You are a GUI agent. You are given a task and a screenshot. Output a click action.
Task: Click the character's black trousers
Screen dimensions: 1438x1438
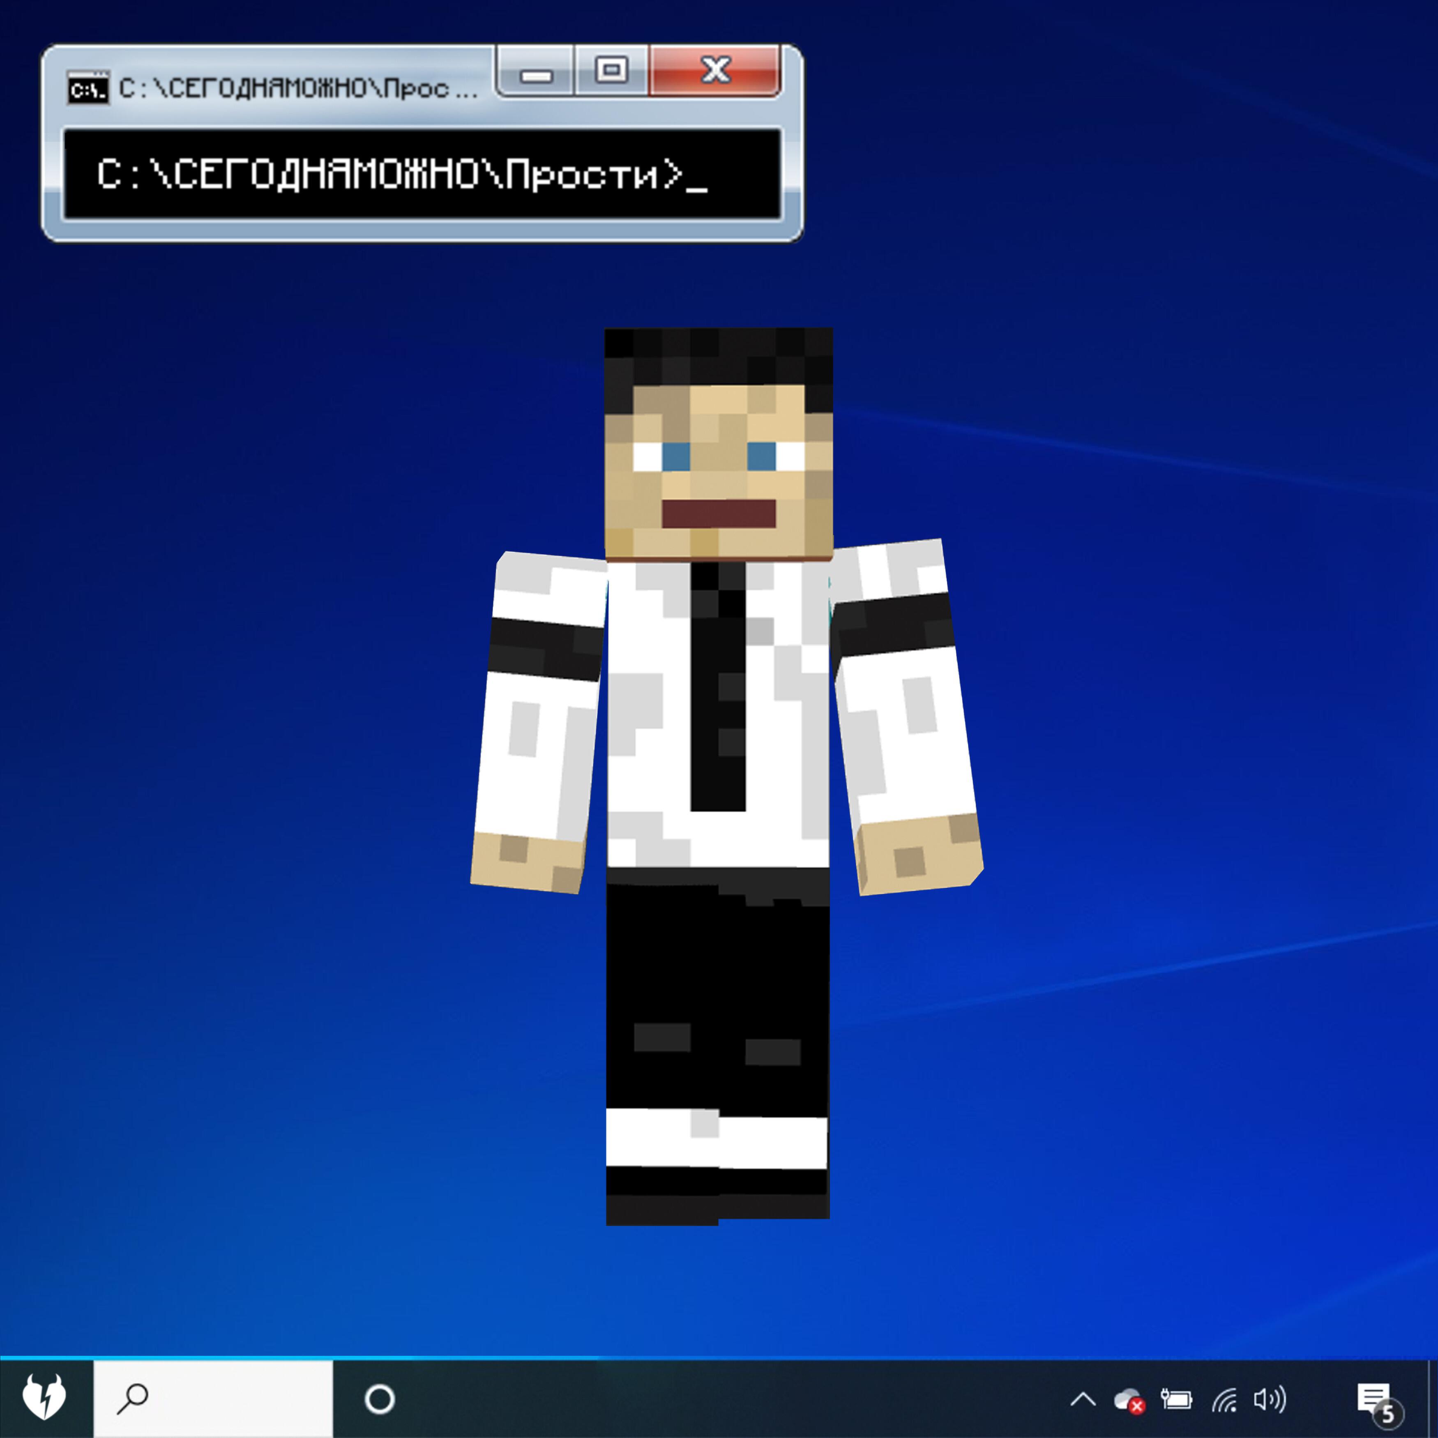[717, 990]
